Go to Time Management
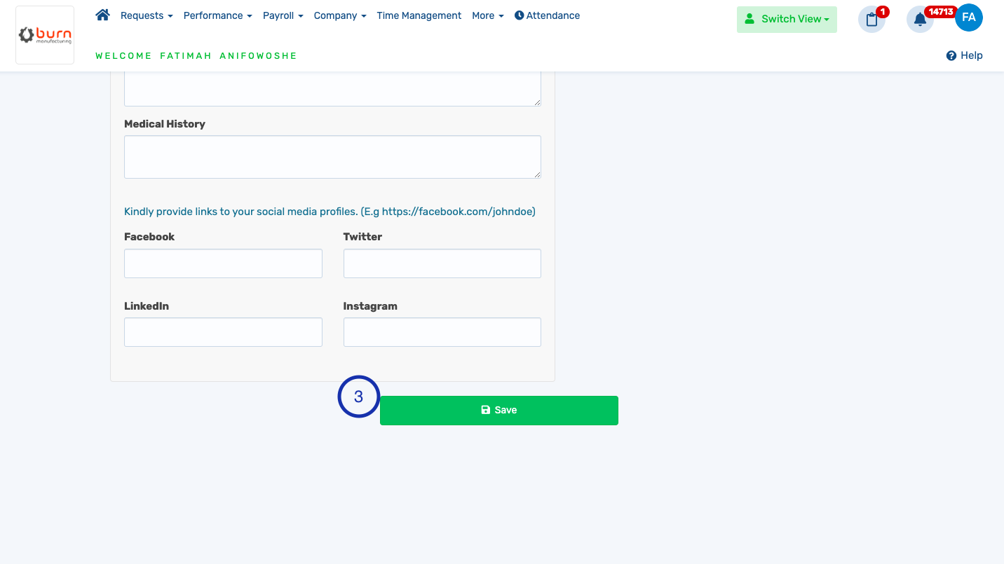The image size is (1004, 564). point(419,15)
